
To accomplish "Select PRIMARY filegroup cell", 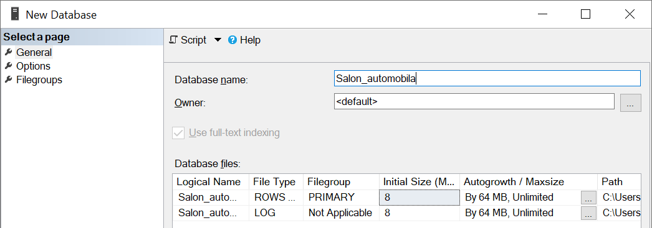I will point(342,198).
